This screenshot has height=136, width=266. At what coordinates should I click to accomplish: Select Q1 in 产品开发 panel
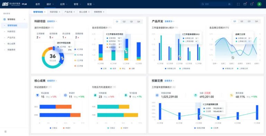click(x=234, y=21)
